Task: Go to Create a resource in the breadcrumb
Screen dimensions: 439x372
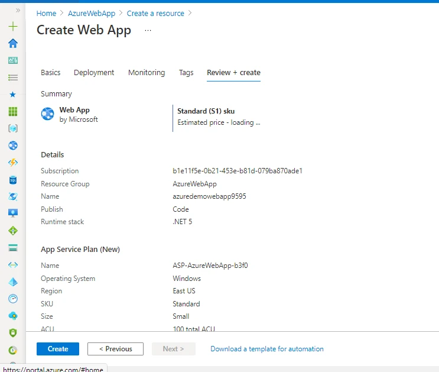Action: pos(155,14)
